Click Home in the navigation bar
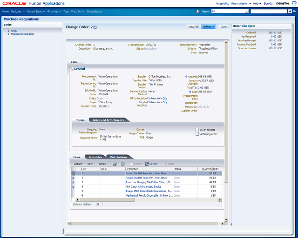The image size is (298, 238). pos(6,11)
